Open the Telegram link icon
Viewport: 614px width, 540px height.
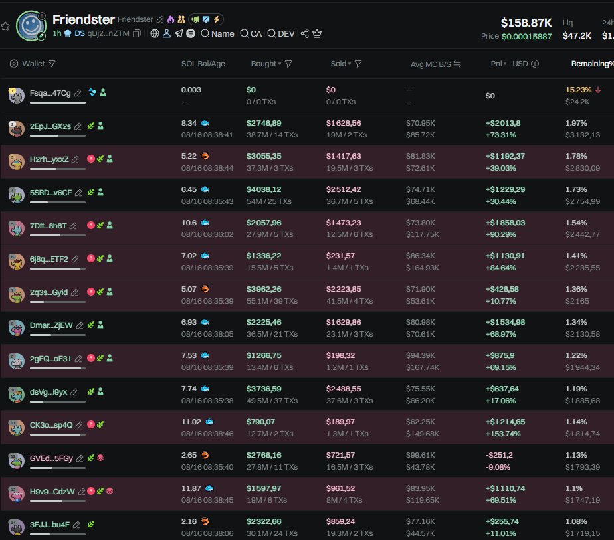tap(179, 33)
